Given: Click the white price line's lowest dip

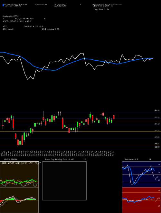Looking at the screenshot, I should click(28, 79).
